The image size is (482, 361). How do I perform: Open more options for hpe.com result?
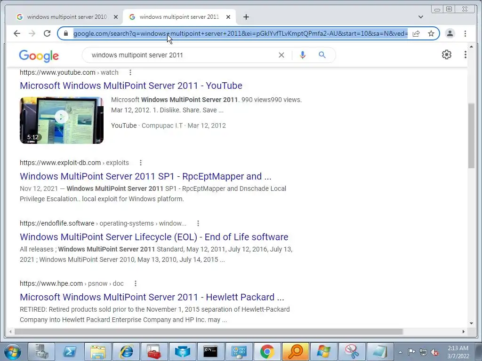[x=135, y=283]
